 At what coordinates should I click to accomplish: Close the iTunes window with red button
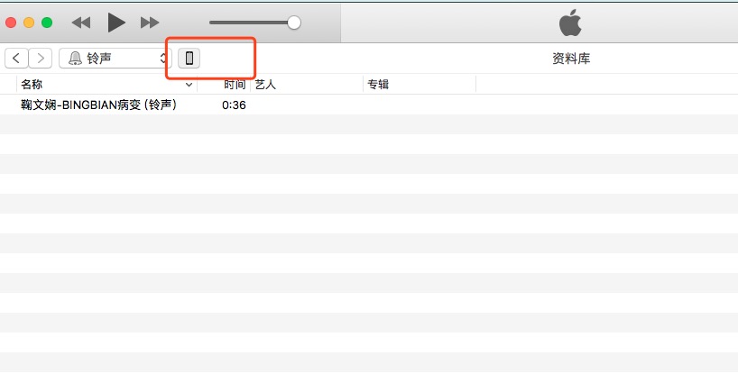click(x=11, y=23)
